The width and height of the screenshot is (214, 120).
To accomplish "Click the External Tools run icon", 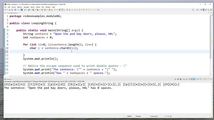I will tap(37, 10).
